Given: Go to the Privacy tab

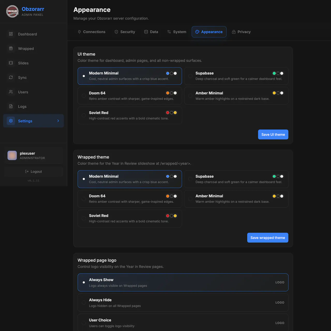Looking at the screenshot, I should tap(241, 32).
